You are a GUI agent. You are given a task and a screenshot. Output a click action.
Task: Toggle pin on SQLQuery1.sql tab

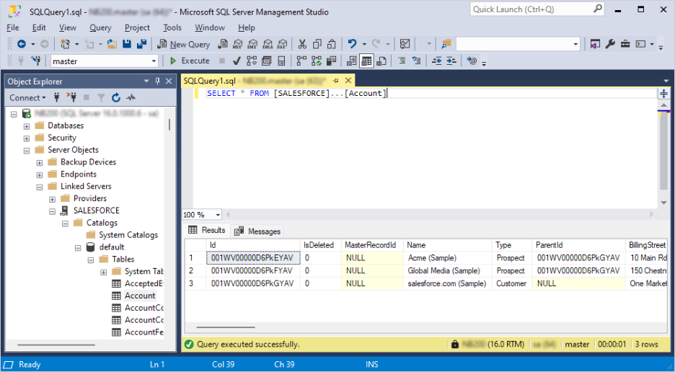[336, 81]
